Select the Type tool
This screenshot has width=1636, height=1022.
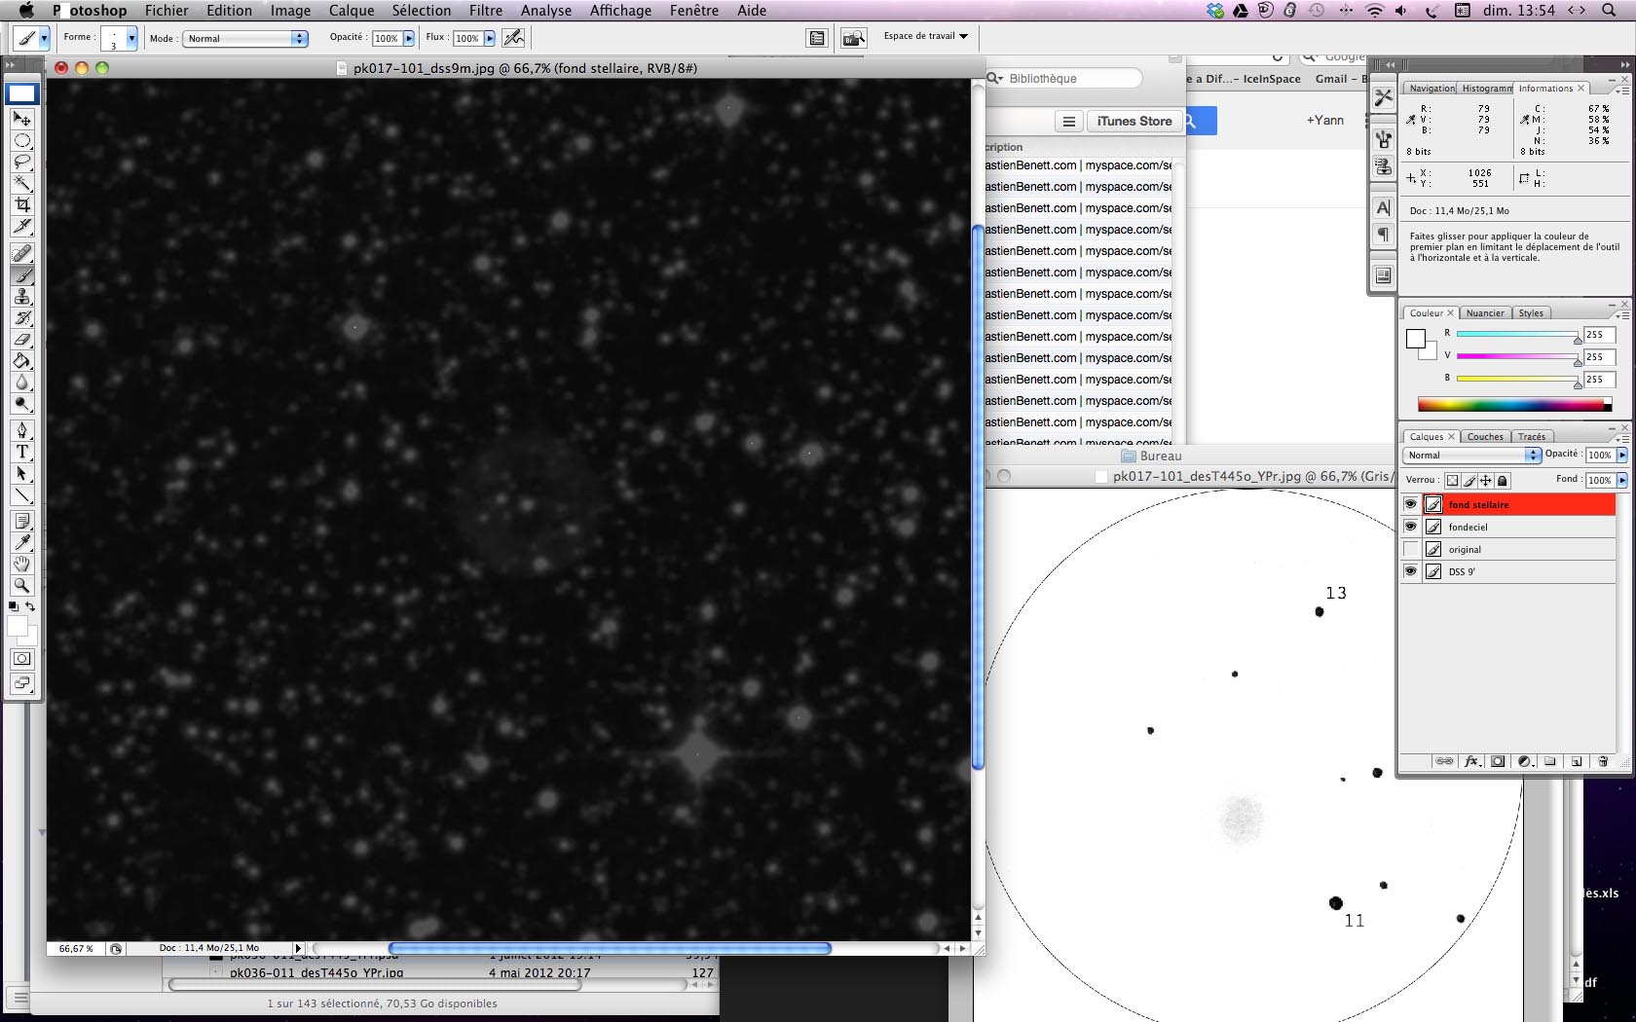(x=21, y=452)
